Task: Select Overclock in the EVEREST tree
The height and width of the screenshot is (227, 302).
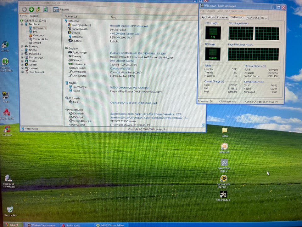Action: point(38,35)
